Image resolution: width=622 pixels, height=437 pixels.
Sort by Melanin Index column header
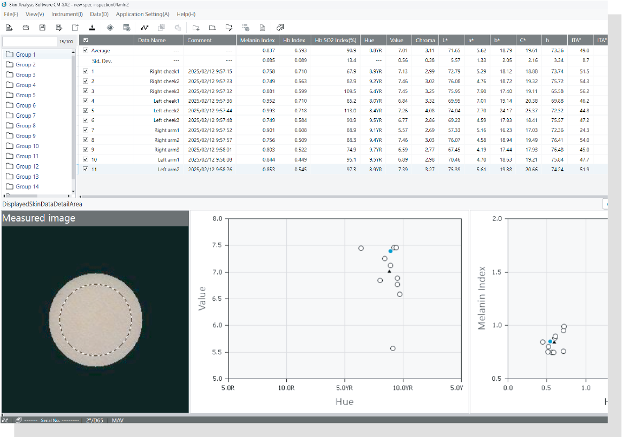[257, 41]
